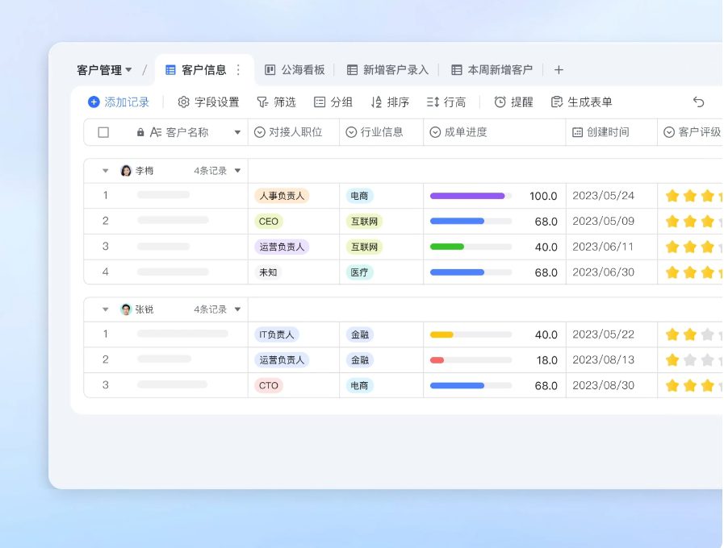Click the select icon in 成单进度 header
This screenshot has height=548, width=724.
[435, 132]
